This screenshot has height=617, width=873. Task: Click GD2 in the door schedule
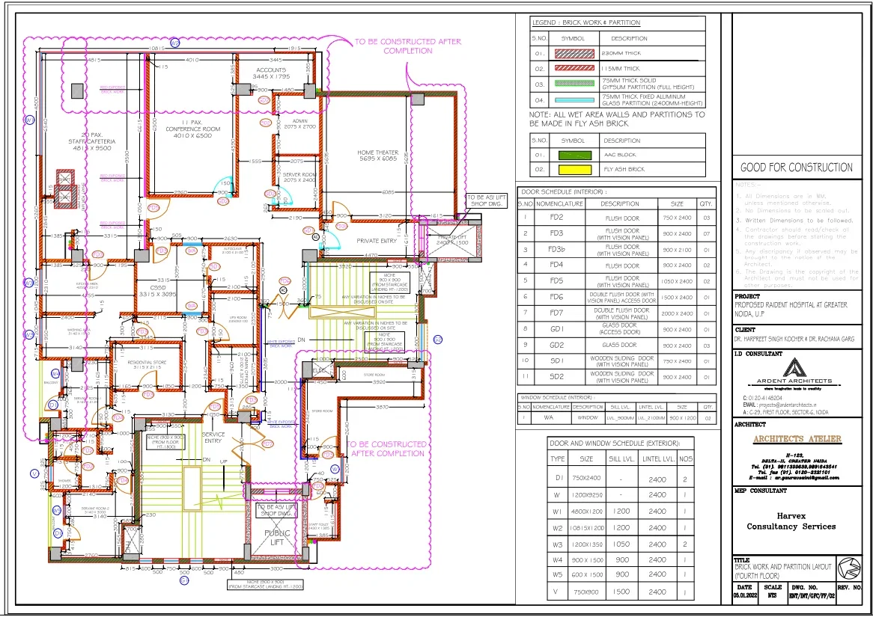click(556, 345)
